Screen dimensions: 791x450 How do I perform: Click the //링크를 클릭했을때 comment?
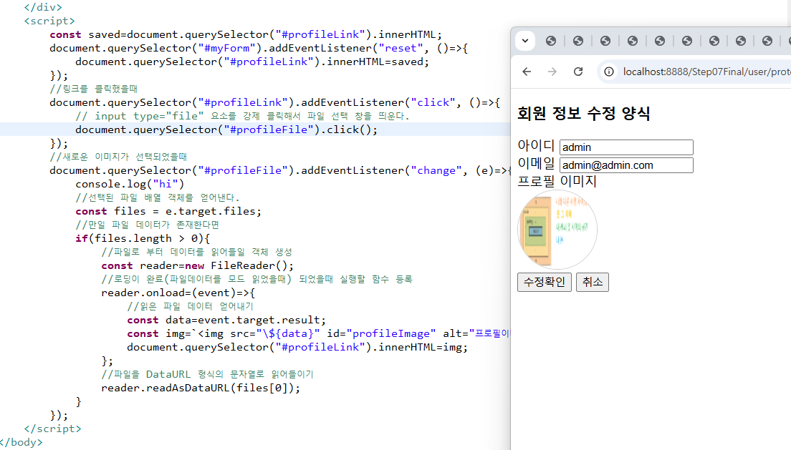[x=93, y=89]
